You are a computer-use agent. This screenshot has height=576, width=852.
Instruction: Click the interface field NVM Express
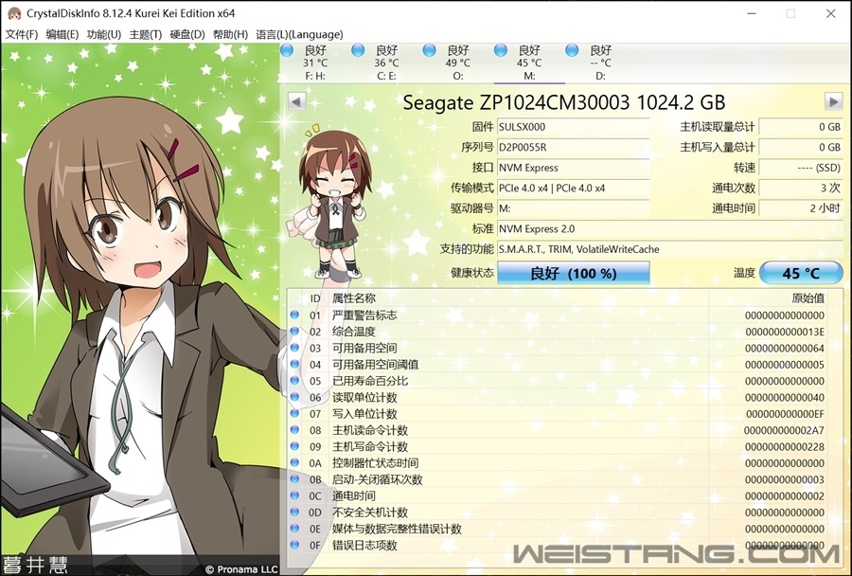[574, 168]
